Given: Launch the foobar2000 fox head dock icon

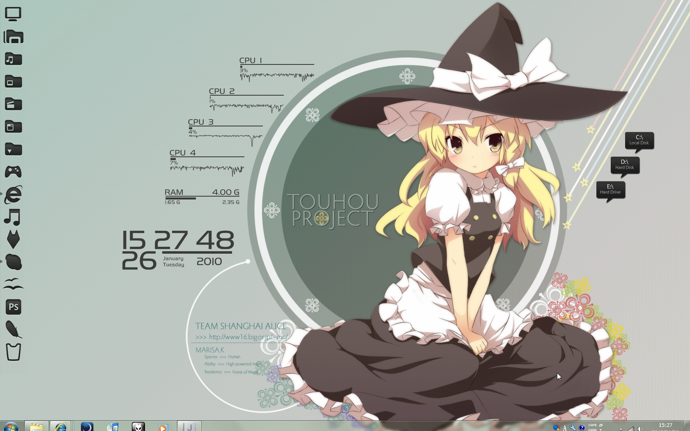Looking at the screenshot, I should point(13,239).
